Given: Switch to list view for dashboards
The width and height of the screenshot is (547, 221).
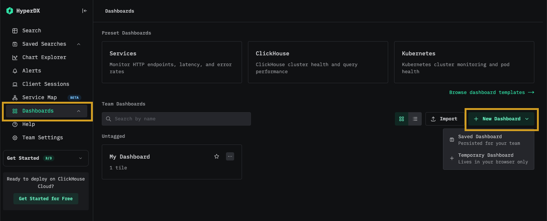Looking at the screenshot, I should [415, 119].
